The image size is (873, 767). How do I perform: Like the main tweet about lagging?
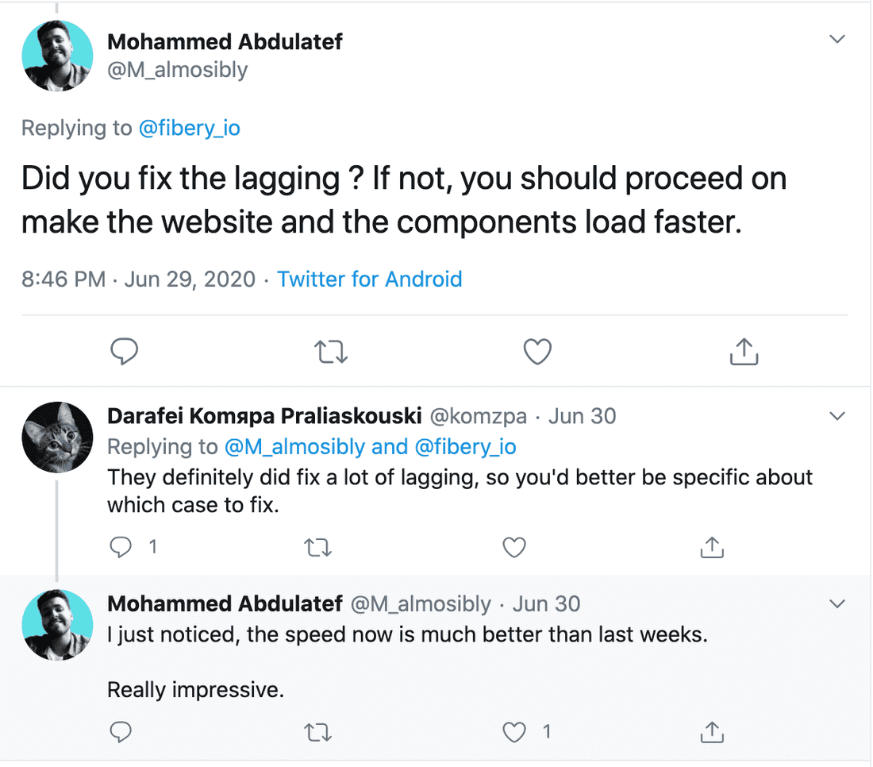(537, 351)
